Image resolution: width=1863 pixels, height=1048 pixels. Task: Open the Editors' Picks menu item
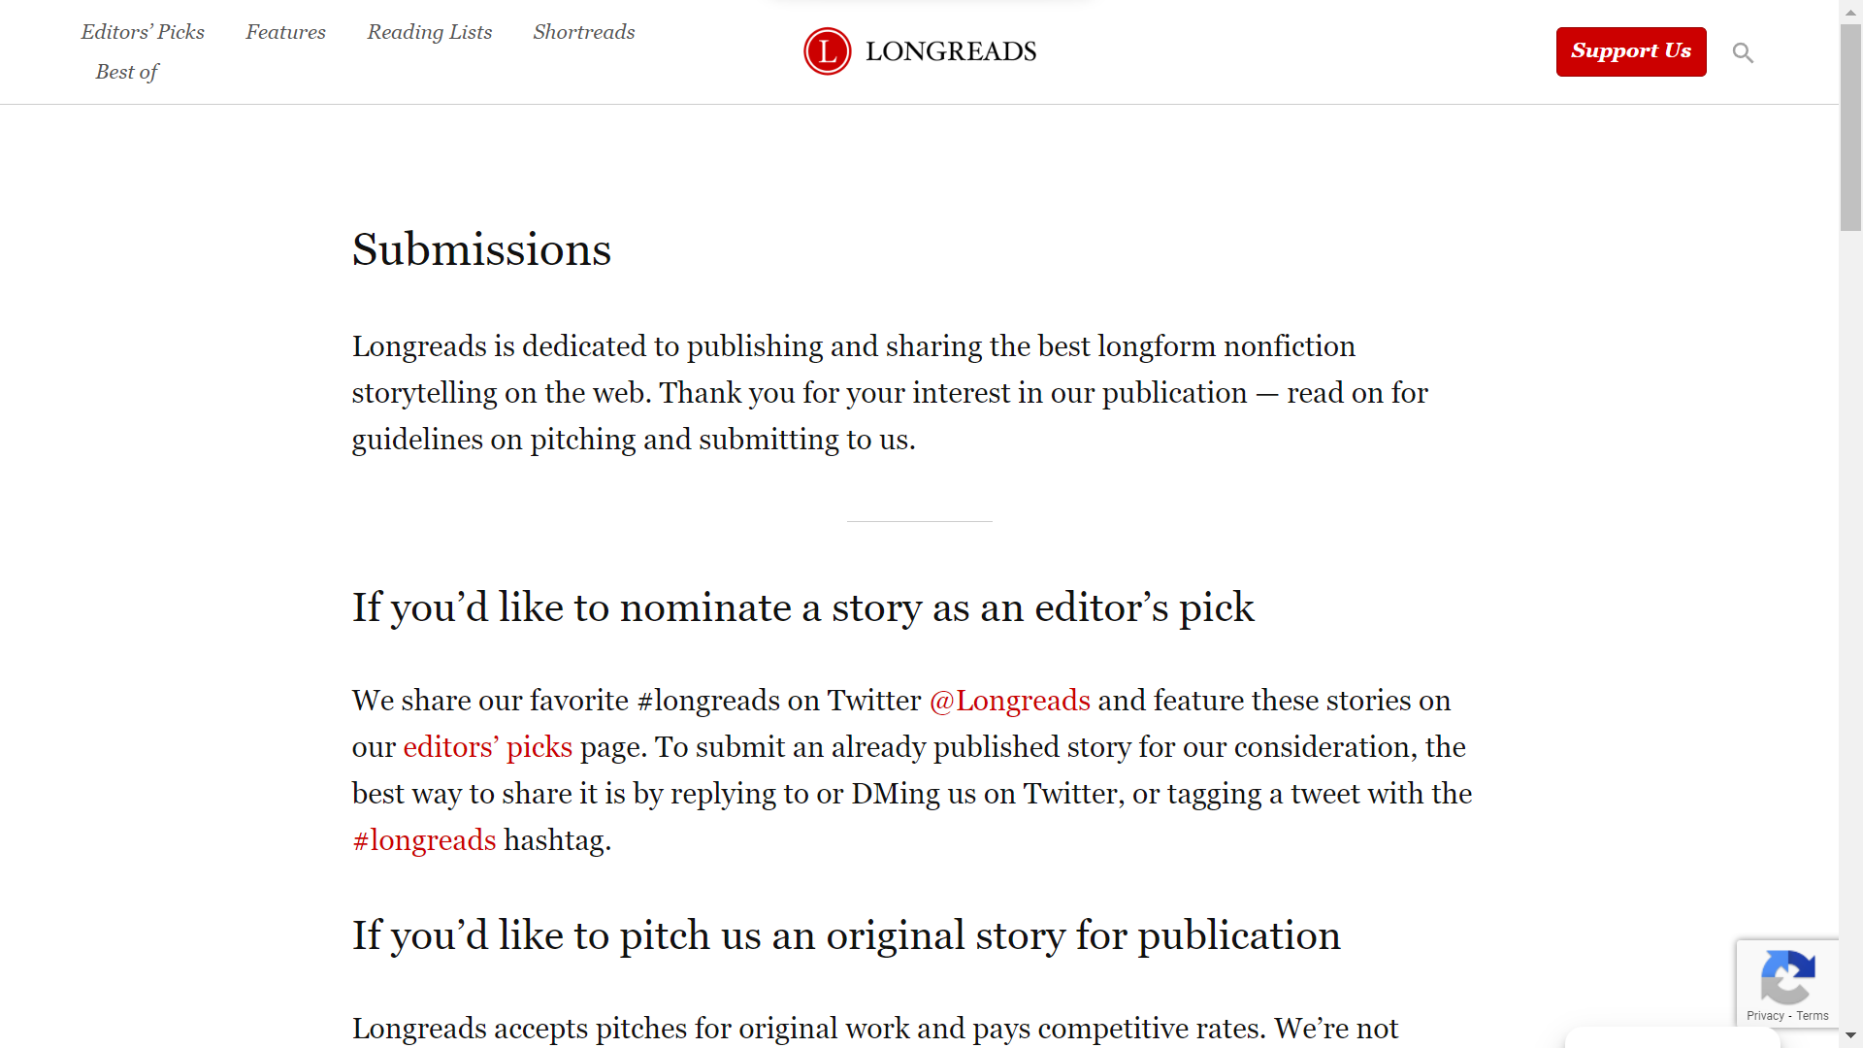[x=143, y=32]
